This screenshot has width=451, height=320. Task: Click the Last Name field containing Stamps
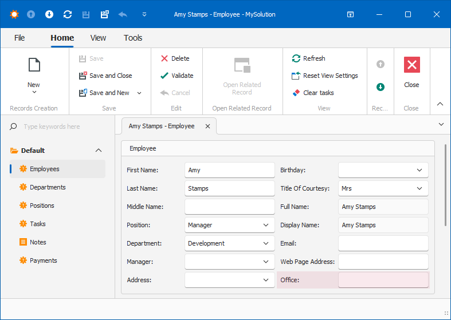tap(230, 188)
